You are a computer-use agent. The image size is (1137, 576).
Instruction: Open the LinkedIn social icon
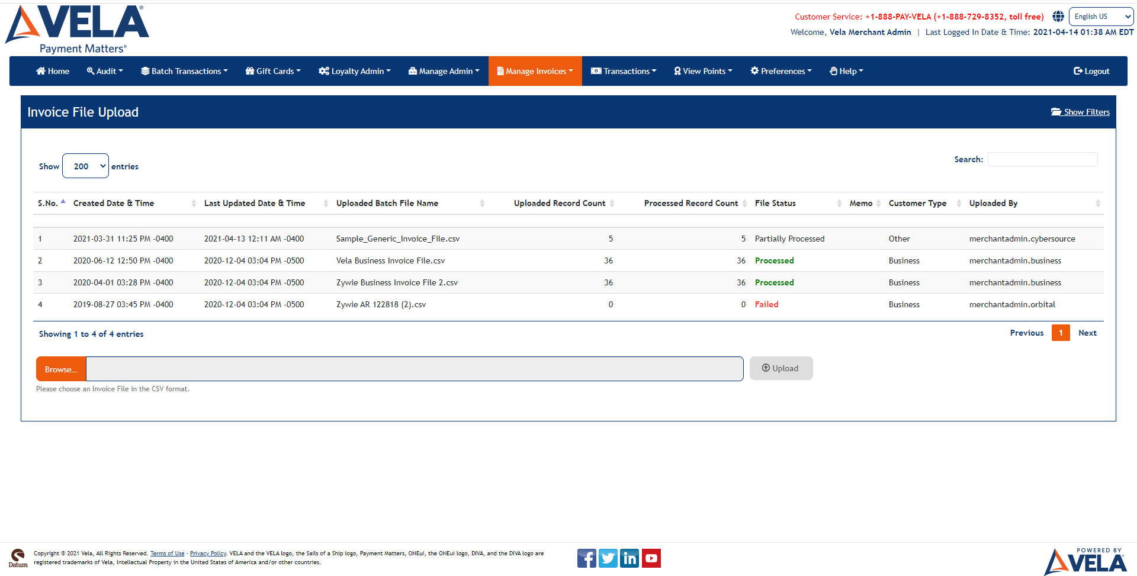click(629, 558)
